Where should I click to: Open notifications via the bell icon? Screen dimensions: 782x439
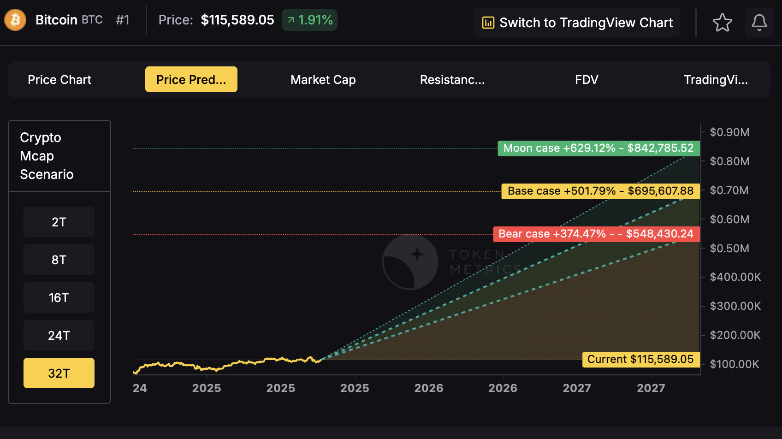click(x=759, y=22)
